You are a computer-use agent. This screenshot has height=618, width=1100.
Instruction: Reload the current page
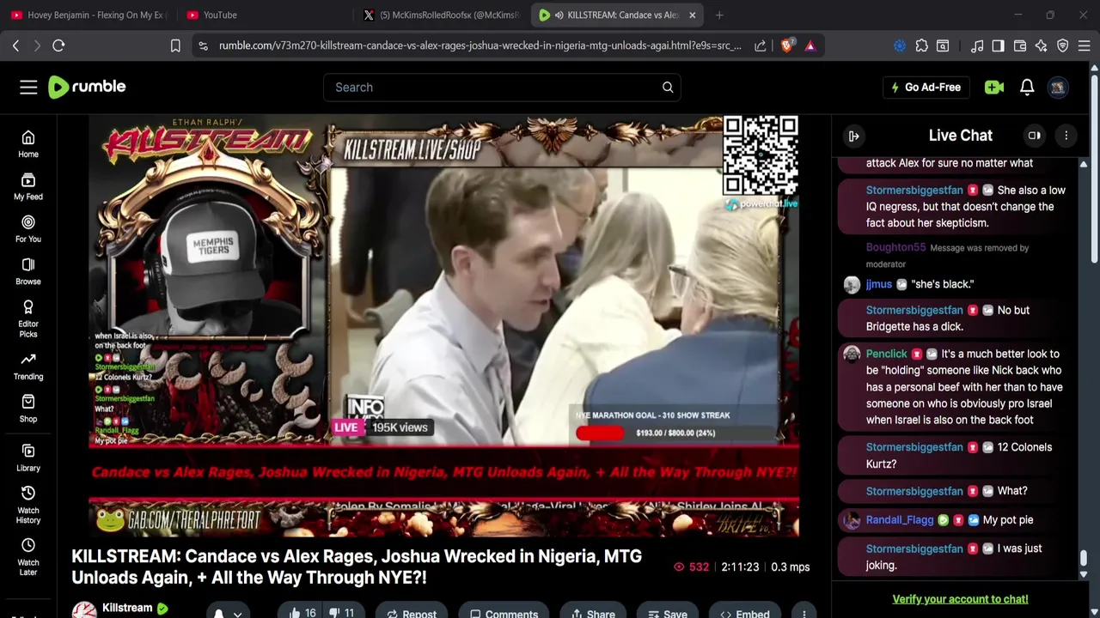[x=58, y=45]
